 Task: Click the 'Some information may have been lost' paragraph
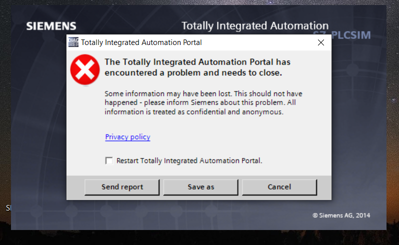tap(203, 103)
